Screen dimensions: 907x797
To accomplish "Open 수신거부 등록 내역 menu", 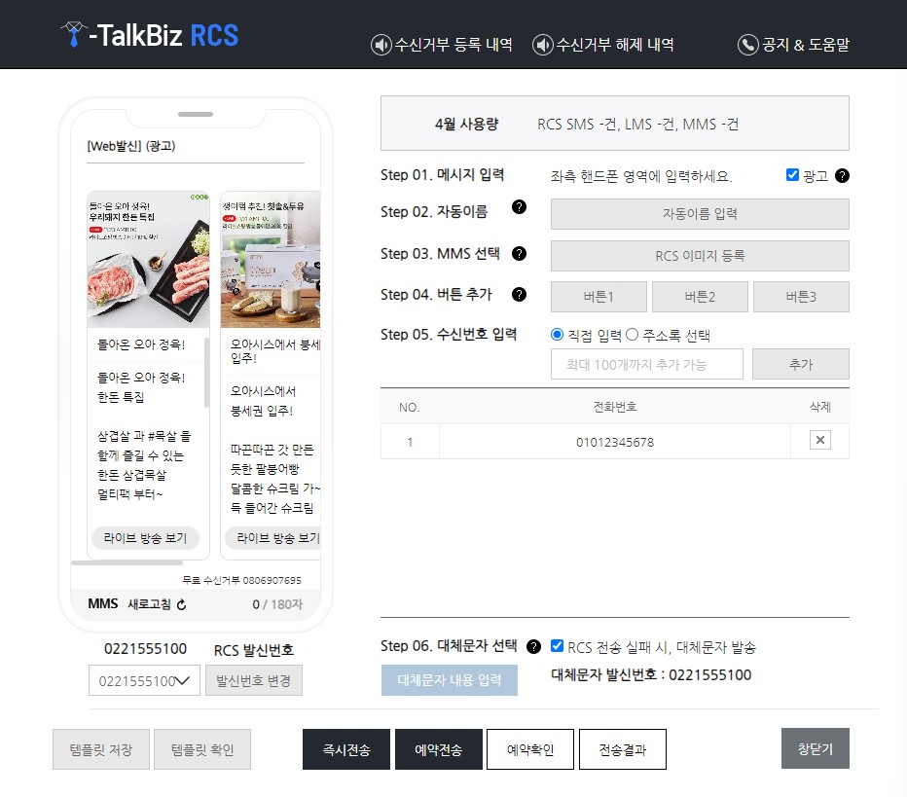I will pyautogui.click(x=444, y=44).
